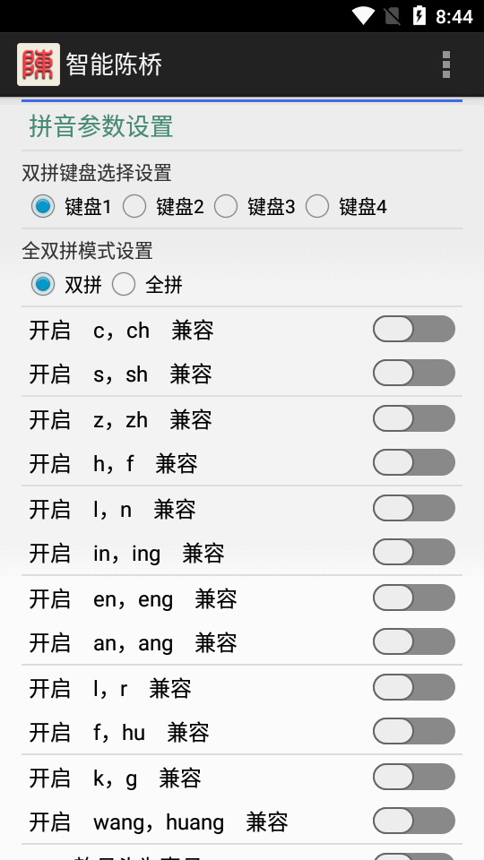Tap the no-SIM signal icon
Image resolution: width=484 pixels, height=860 pixels.
pos(392,16)
